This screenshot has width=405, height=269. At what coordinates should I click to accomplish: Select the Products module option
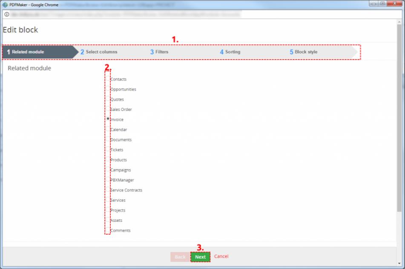point(108,160)
